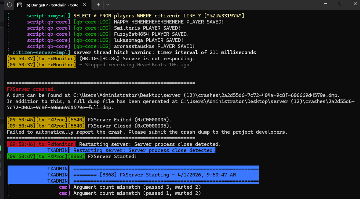Click the 'FXServer Exited (0xC0000005)' line
The height and width of the screenshot is (199, 360).
(x=130, y=119)
